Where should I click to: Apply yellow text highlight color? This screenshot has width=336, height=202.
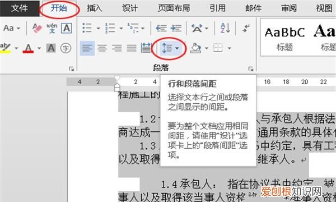[x=6, y=48]
